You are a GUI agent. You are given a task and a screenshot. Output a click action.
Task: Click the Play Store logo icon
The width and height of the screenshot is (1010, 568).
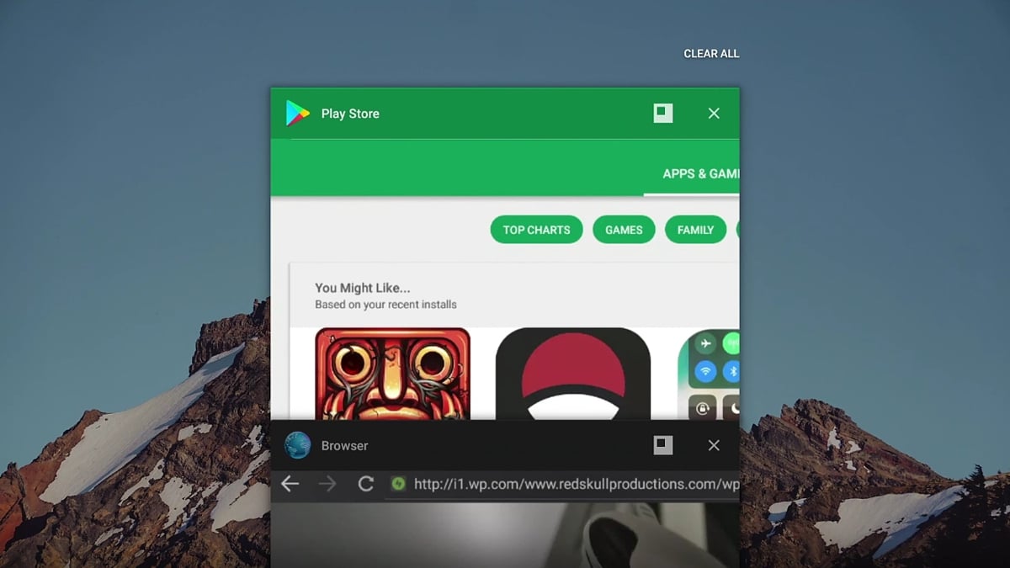[x=297, y=113]
